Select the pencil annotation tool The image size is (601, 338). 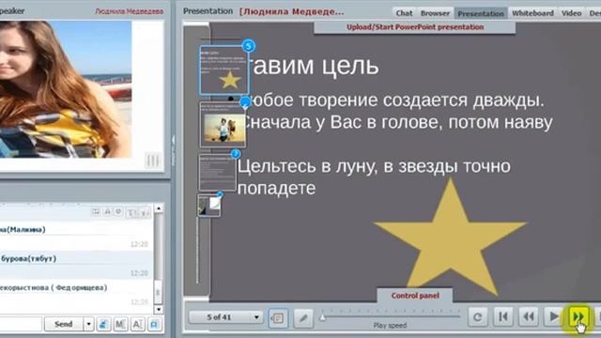coord(303,317)
